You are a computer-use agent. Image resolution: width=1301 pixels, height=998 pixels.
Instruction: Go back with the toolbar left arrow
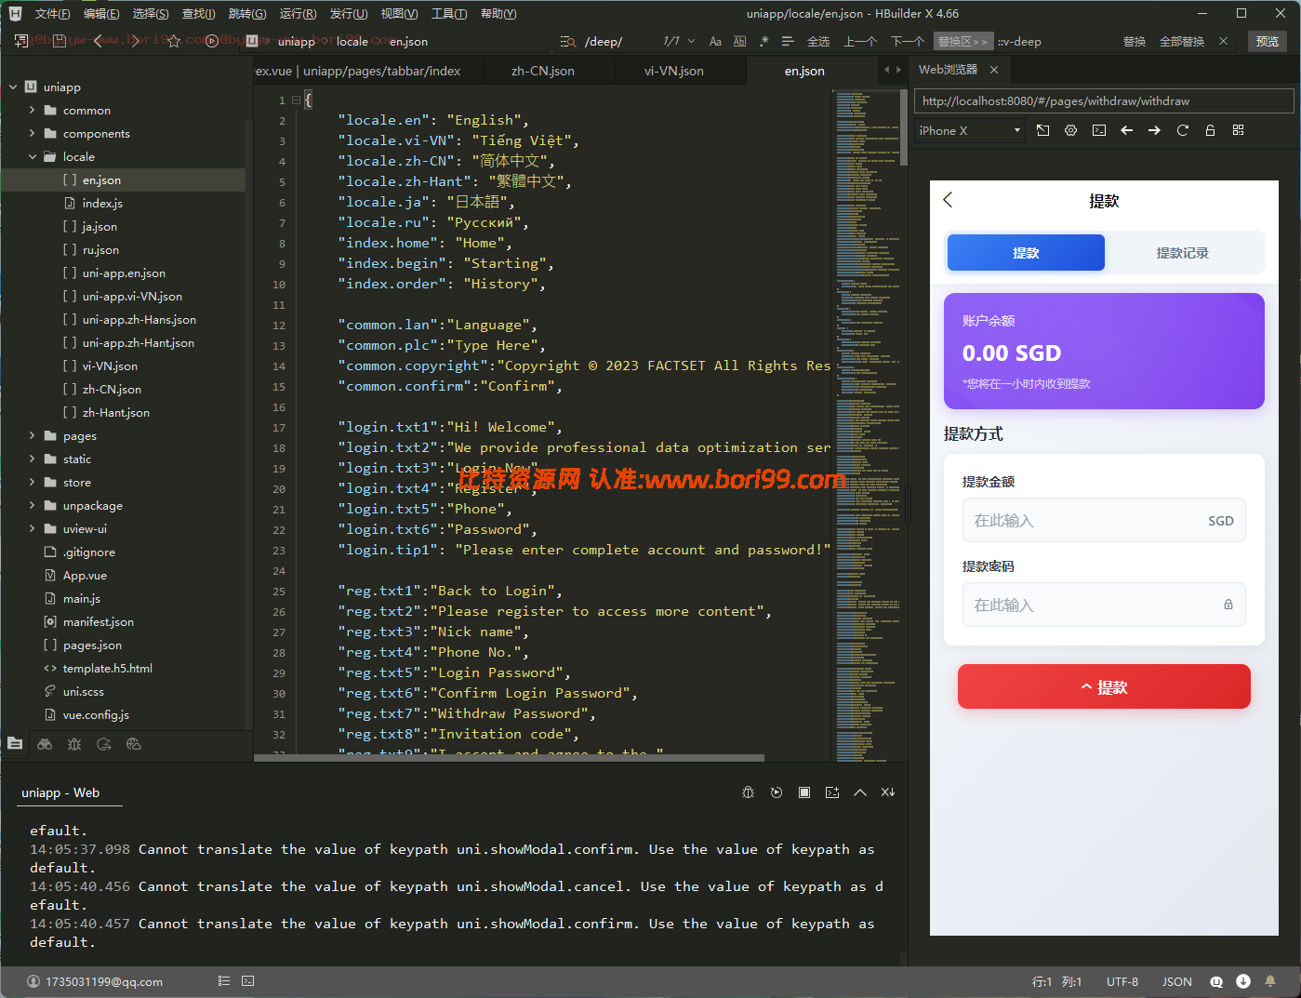98,41
